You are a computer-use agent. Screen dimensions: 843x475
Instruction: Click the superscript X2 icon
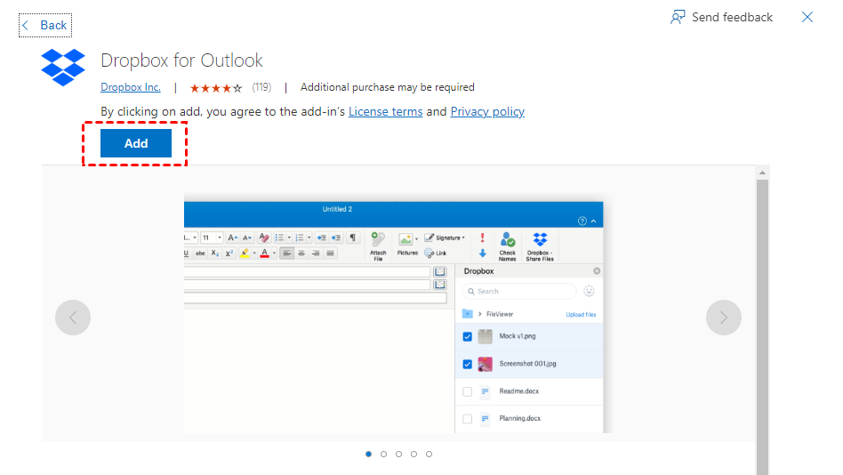[229, 254]
